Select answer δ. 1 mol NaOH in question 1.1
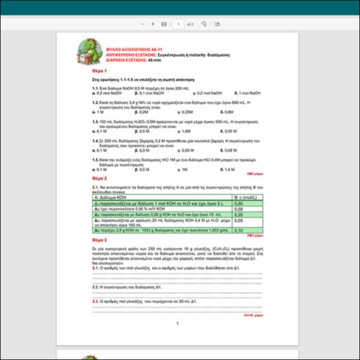Viewport: 360px width, 360px height. point(247,93)
